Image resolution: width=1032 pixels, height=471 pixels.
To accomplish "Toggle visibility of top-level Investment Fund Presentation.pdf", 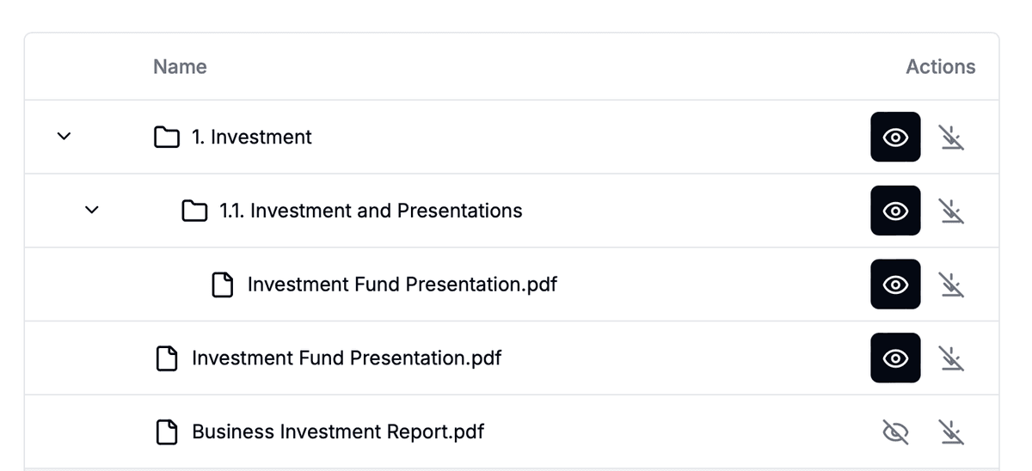I will pos(895,358).
